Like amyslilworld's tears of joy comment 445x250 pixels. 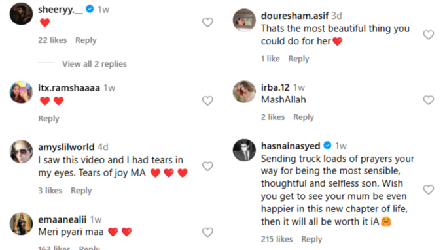tap(207, 166)
